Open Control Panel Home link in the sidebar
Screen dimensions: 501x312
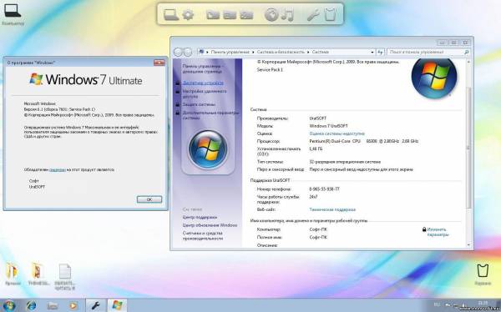202,68
